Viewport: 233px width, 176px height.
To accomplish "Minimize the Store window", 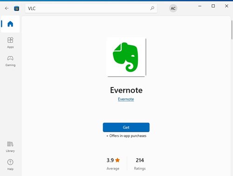I will click(x=200, y=6).
